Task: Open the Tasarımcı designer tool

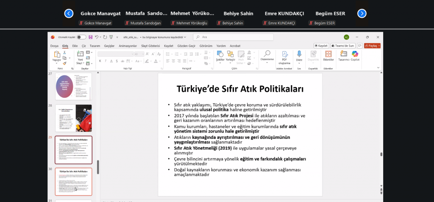Action: 343,55
